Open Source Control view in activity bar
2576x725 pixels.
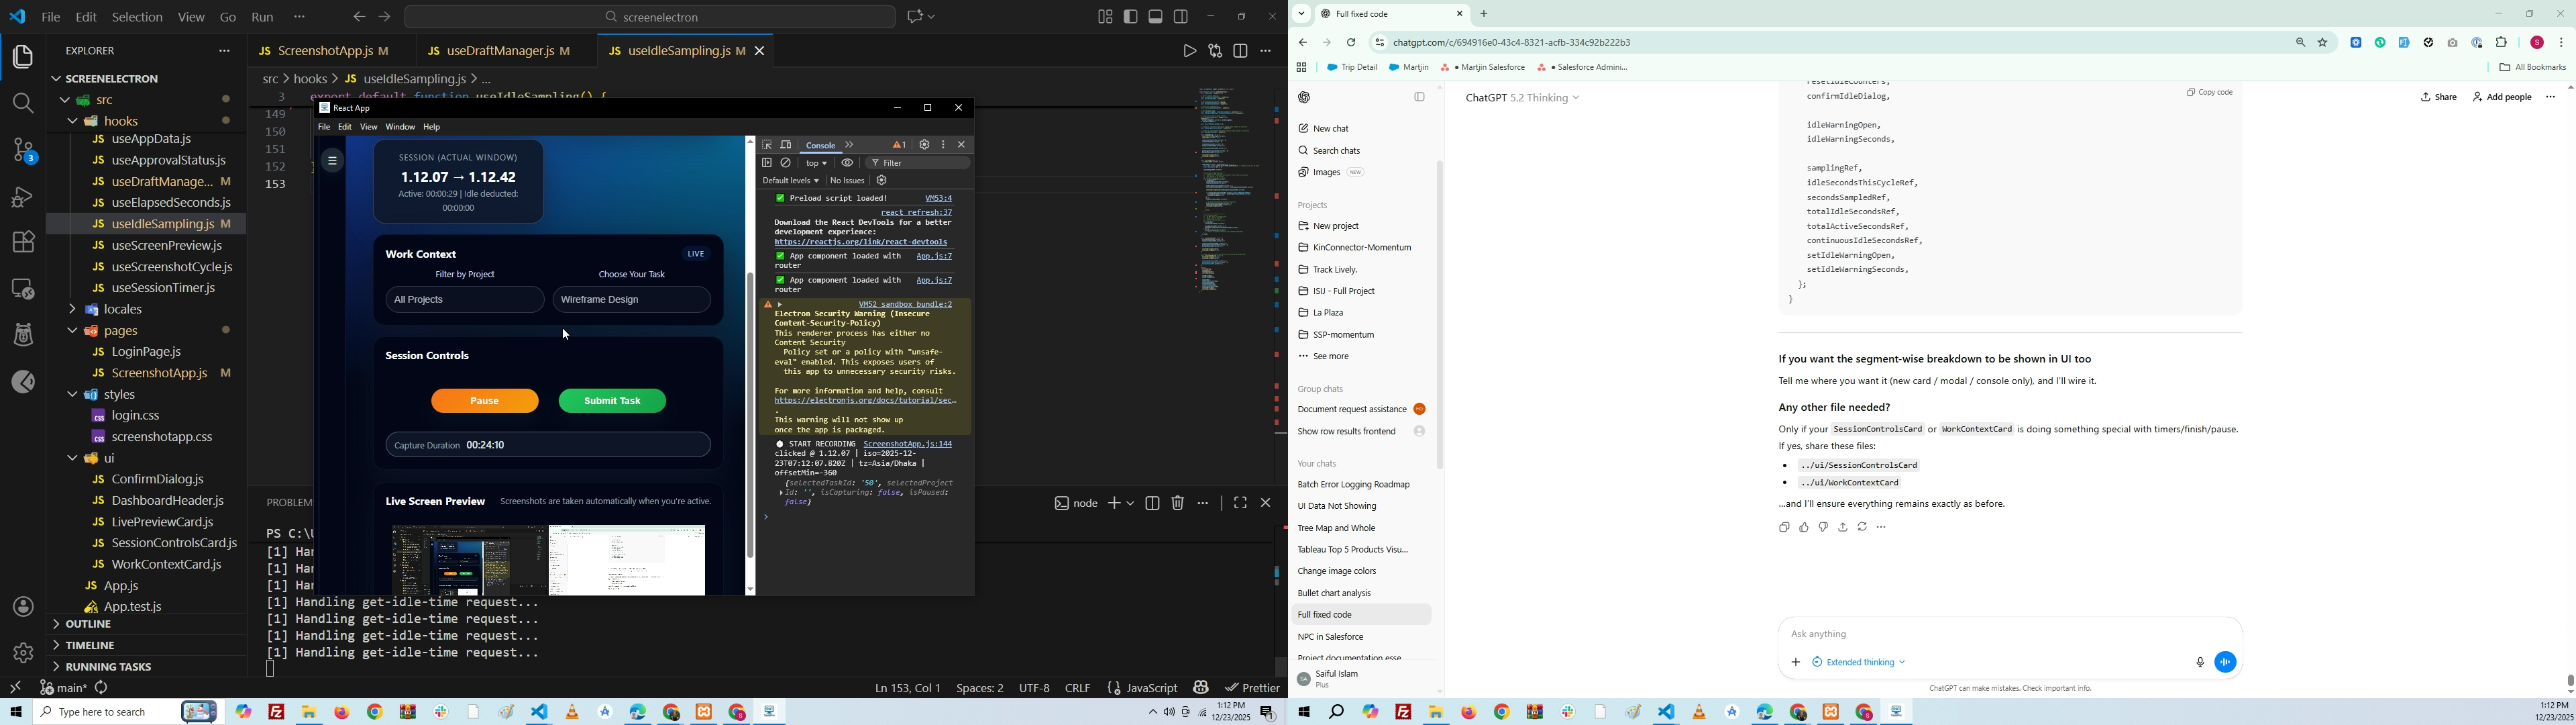point(23,151)
